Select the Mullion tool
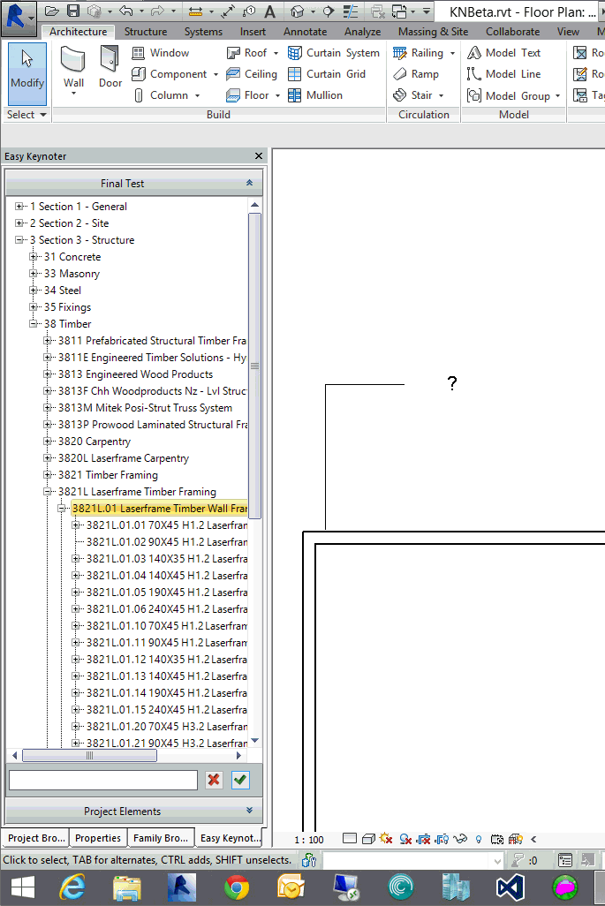This screenshot has width=605, height=906. click(x=315, y=95)
